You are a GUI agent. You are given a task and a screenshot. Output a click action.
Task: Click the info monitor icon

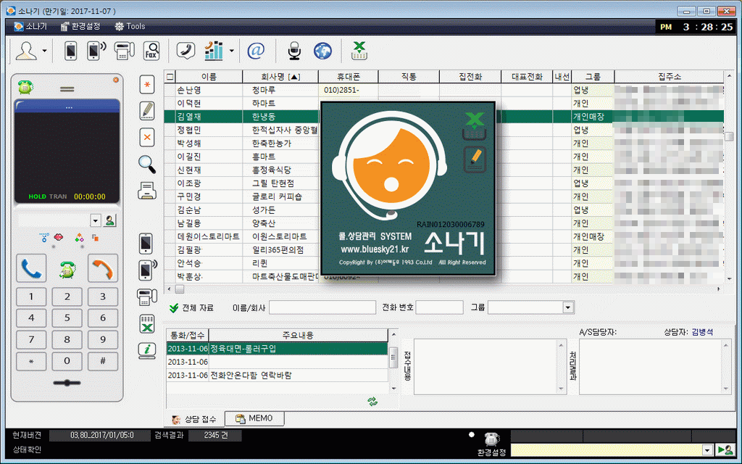click(x=147, y=350)
